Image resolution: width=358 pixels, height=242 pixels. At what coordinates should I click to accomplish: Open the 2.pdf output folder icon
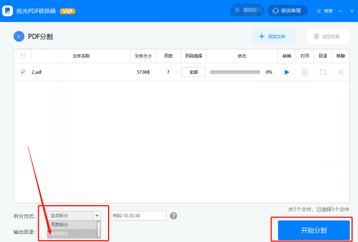point(323,72)
